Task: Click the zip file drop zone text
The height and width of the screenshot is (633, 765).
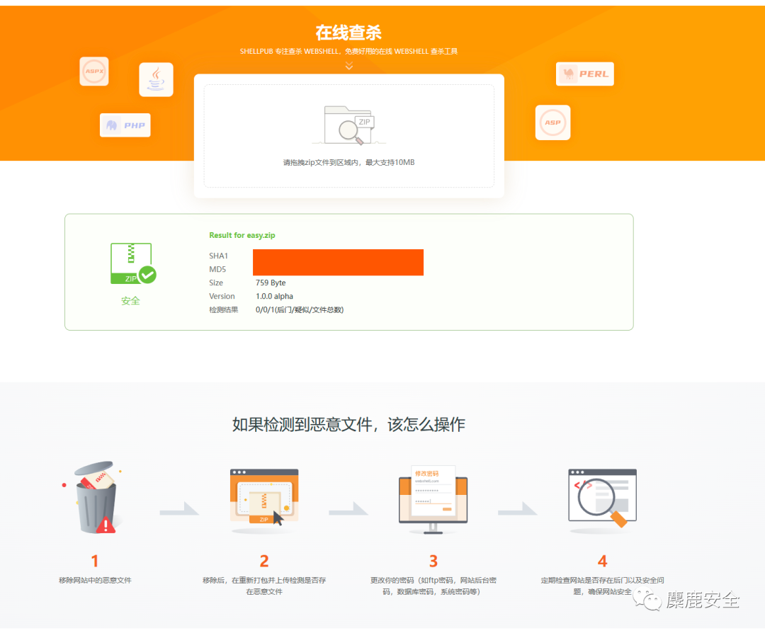Action: tap(348, 163)
